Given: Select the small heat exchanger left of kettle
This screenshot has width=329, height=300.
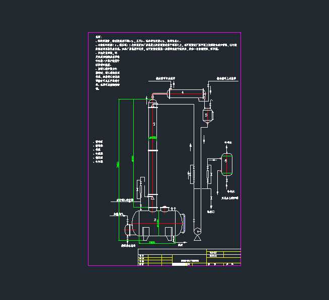Looking at the screenshot, I should 128,230.
